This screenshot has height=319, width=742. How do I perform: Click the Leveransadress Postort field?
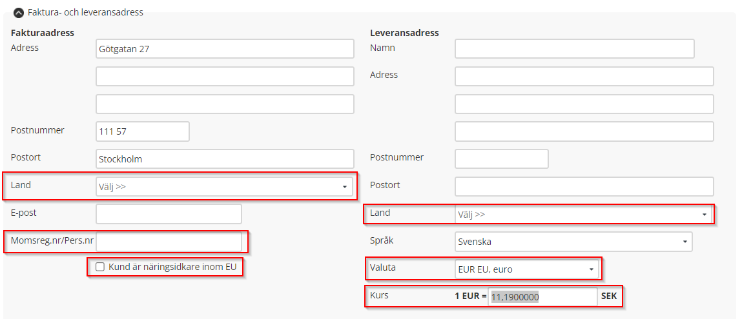pos(584,186)
